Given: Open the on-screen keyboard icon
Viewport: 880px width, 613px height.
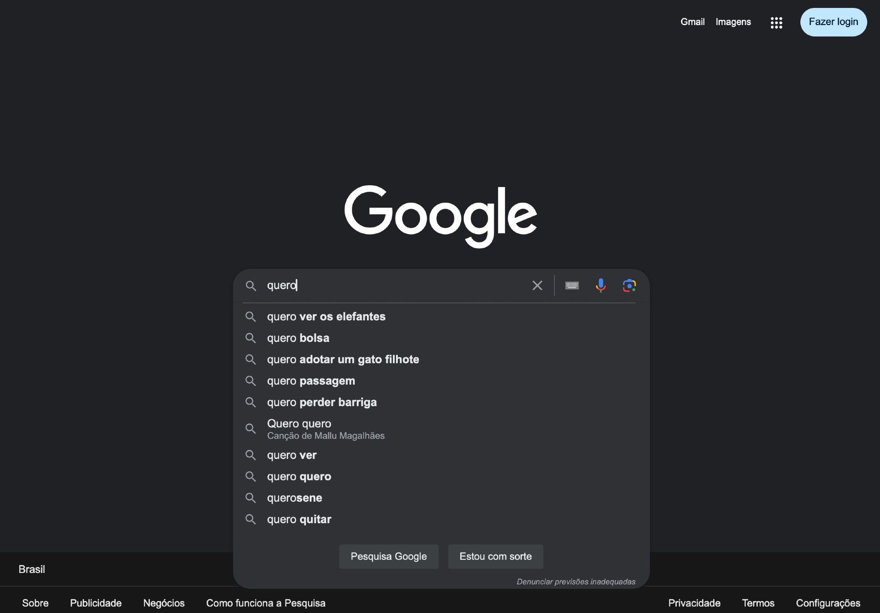Looking at the screenshot, I should (572, 286).
